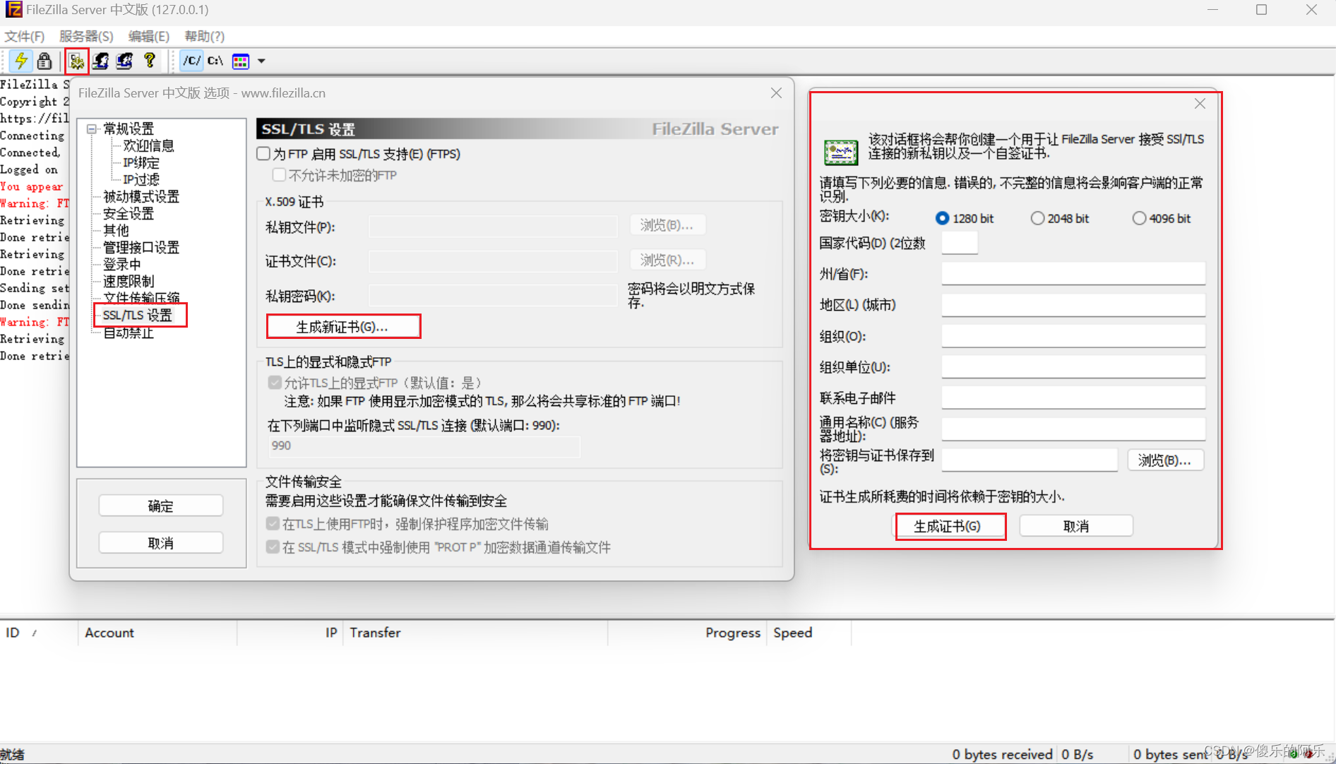
Task: Select 速度限制 in the options tree
Action: pyautogui.click(x=129, y=281)
